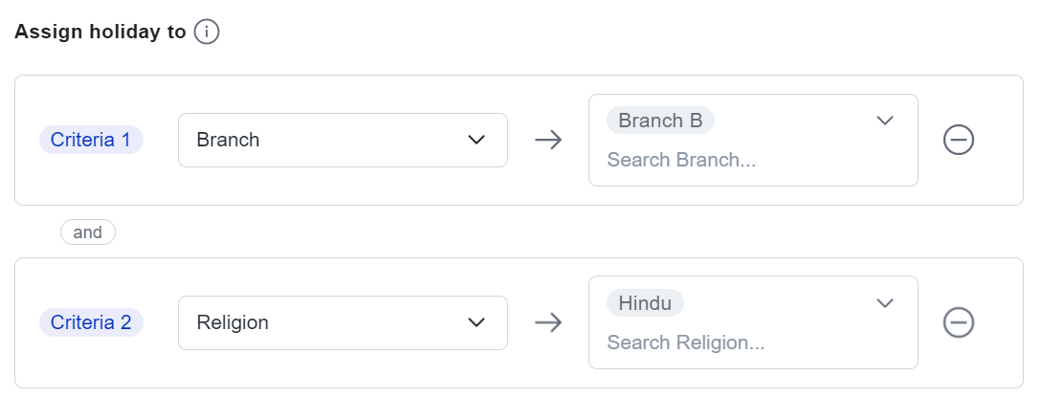
Task: Click the chevron inside the Branch dropdown
Action: (x=477, y=141)
